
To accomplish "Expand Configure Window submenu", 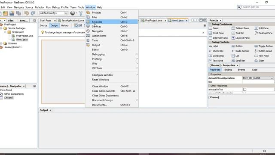I will pos(112,75).
